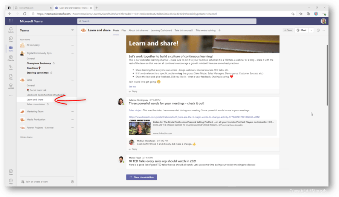The height and width of the screenshot is (197, 339).
Task: Open This weeks training tab
Action: point(205,30)
